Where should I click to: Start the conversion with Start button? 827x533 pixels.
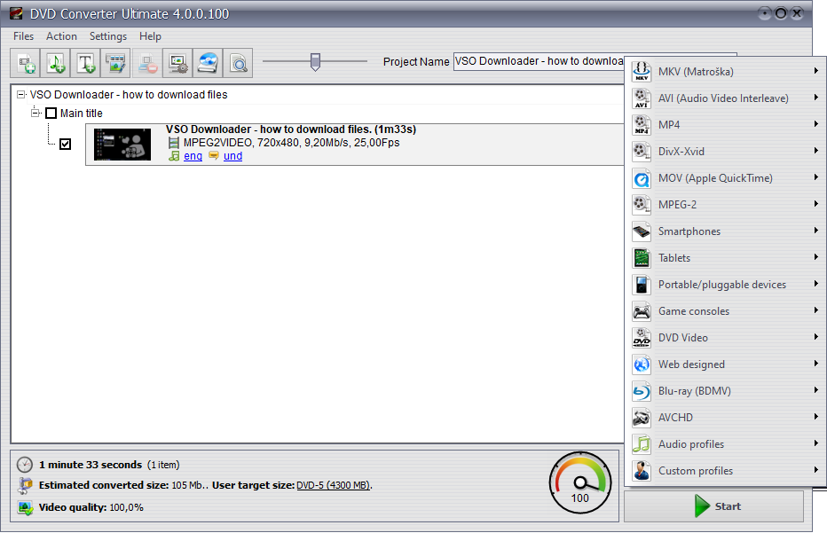[713, 506]
